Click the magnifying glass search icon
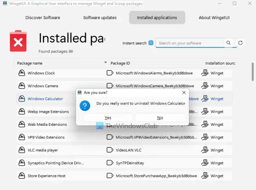 pos(229,43)
